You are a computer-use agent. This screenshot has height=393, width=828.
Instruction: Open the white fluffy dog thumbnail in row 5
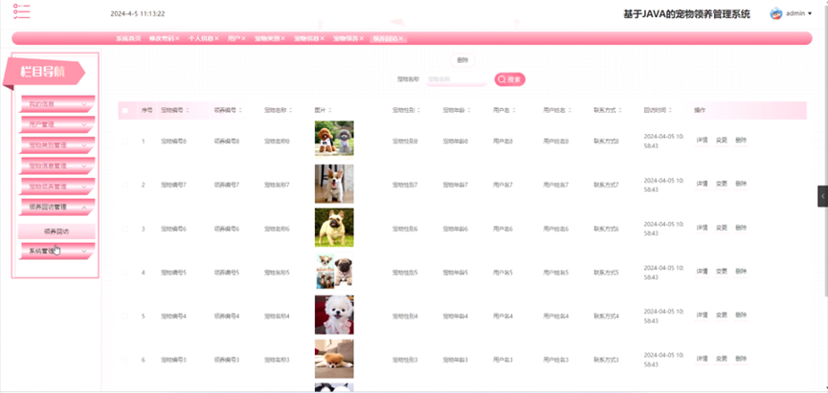pos(334,315)
